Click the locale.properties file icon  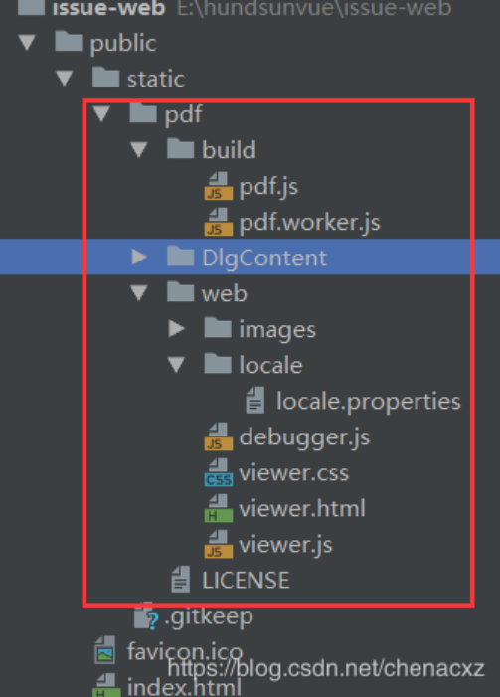point(255,401)
